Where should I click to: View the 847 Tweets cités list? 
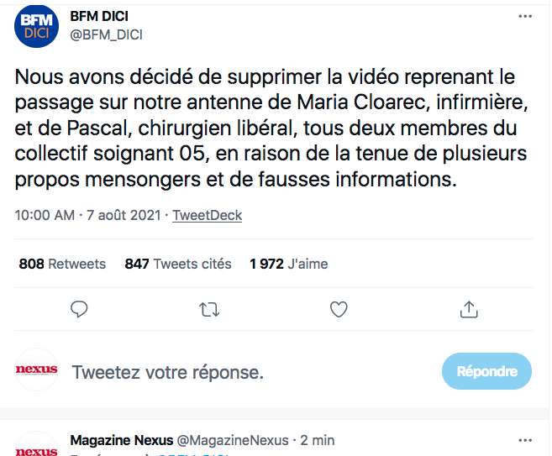click(x=178, y=264)
